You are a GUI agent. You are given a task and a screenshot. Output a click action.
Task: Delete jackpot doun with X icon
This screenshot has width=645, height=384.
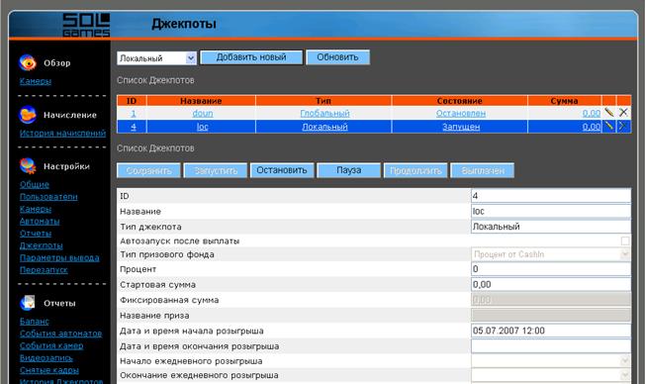[x=623, y=113]
